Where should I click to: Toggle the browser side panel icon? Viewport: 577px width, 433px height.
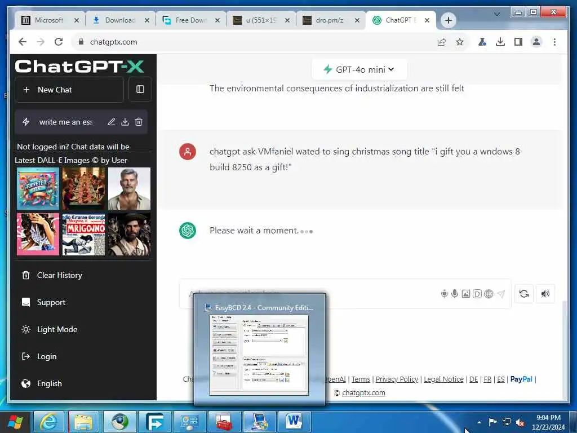pyautogui.click(x=518, y=42)
